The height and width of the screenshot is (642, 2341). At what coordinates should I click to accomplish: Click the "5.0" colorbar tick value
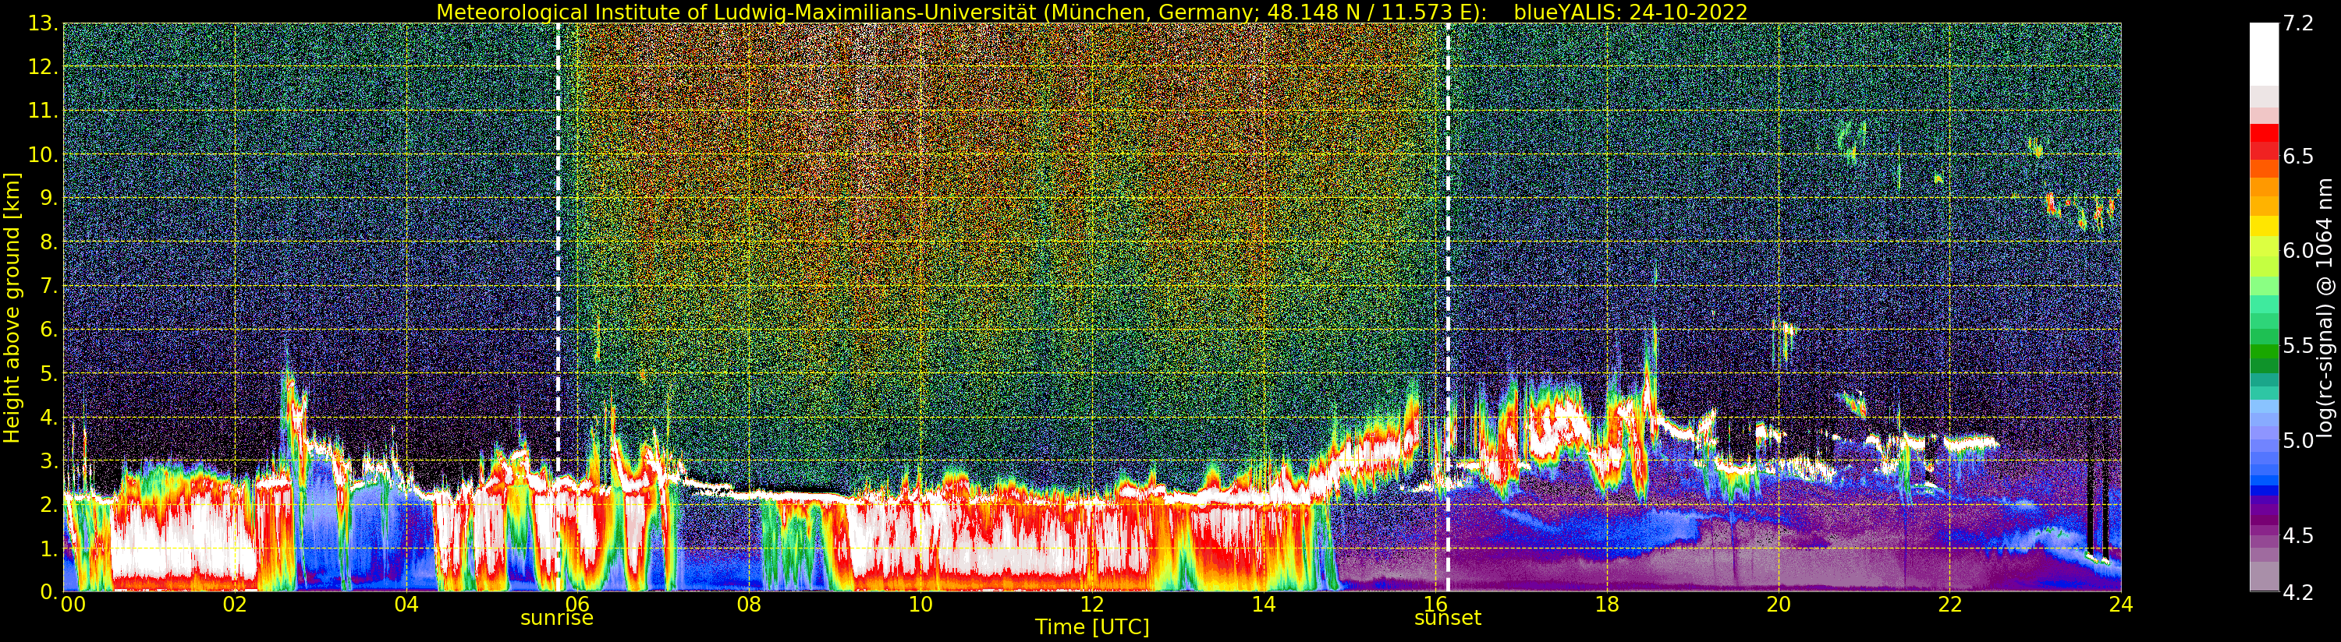[x=2297, y=440]
